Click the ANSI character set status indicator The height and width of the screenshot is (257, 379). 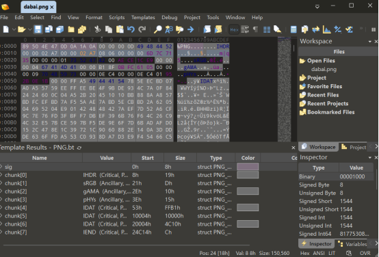[x=319, y=253]
